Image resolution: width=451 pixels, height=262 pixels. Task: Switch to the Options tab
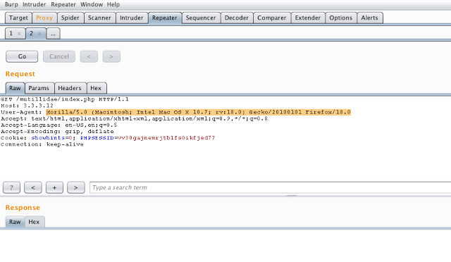point(341,18)
